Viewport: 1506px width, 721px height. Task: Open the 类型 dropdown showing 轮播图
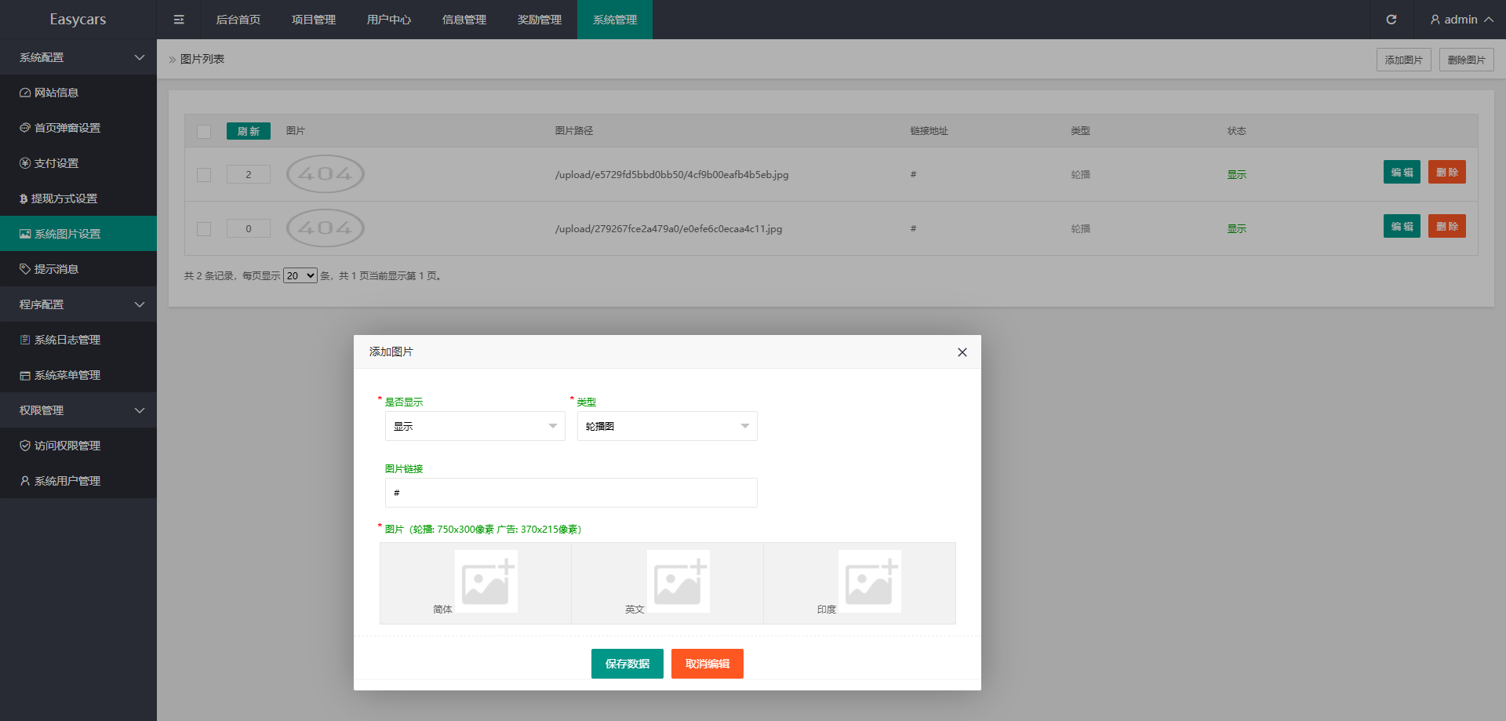tap(667, 426)
